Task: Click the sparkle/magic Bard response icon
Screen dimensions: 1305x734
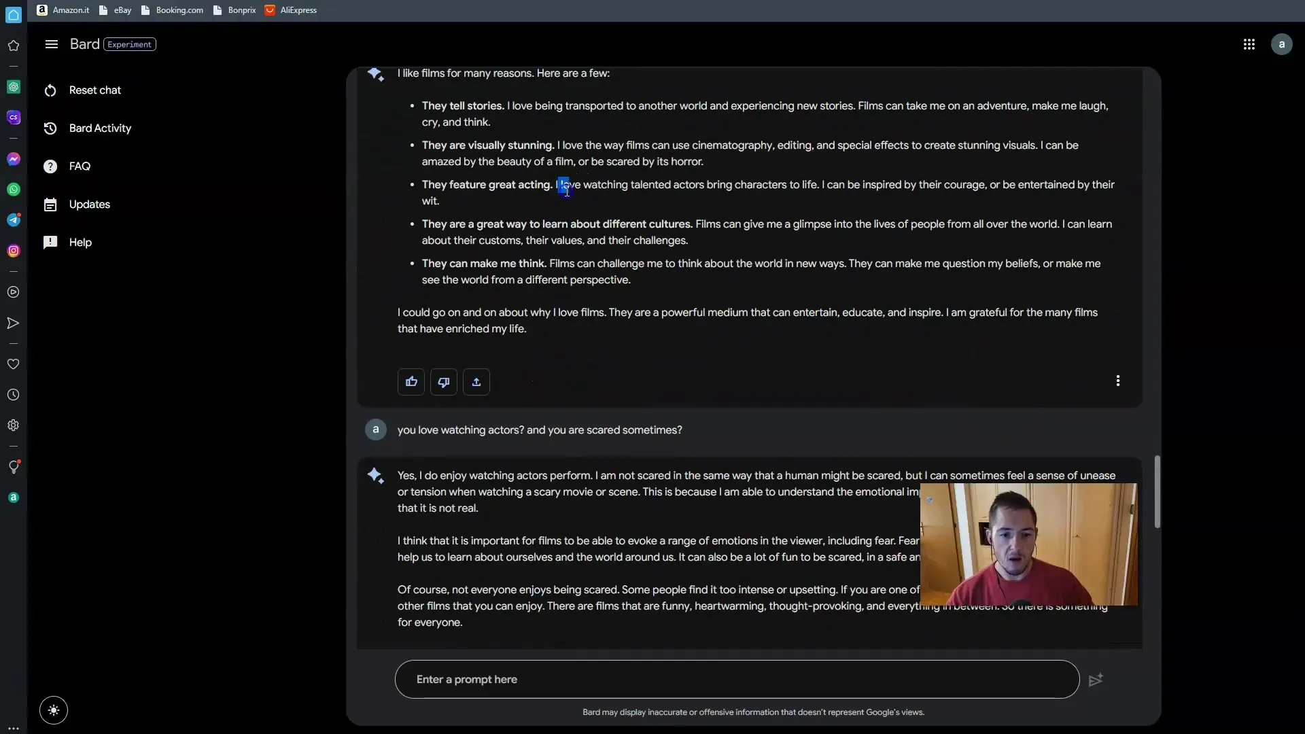Action: [375, 75]
